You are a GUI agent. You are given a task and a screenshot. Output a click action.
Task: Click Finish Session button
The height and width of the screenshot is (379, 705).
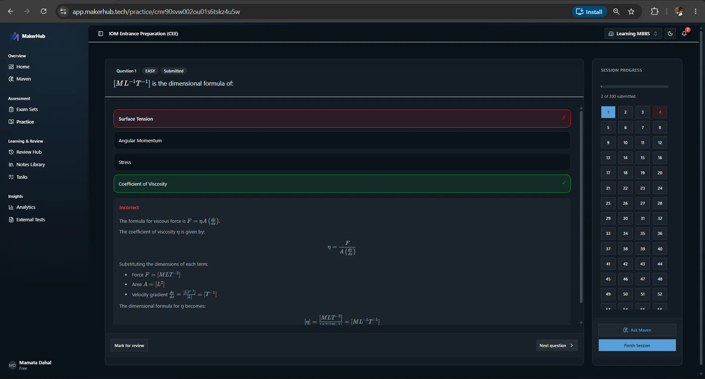pyautogui.click(x=637, y=345)
